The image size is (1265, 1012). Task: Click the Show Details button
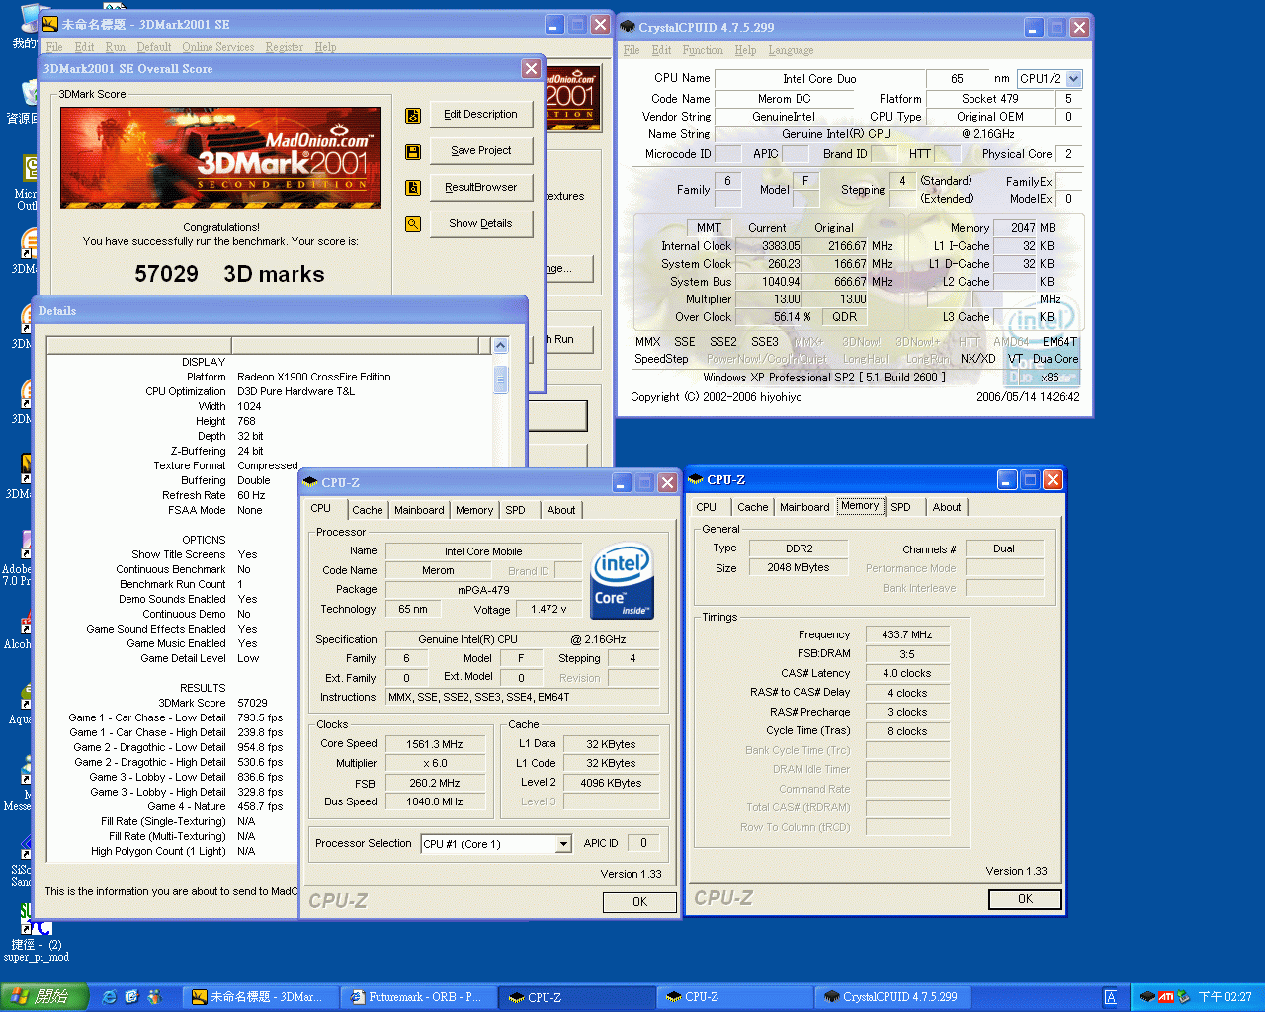pos(481,224)
